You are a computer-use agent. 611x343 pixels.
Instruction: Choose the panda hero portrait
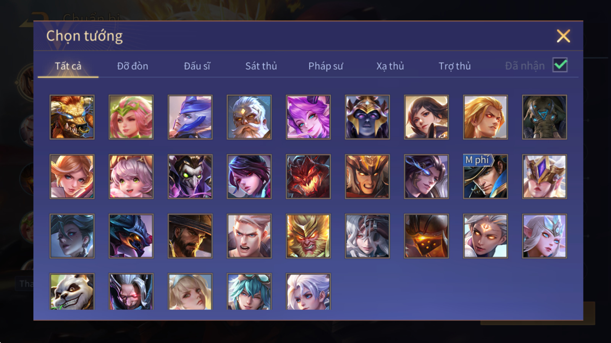72,291
